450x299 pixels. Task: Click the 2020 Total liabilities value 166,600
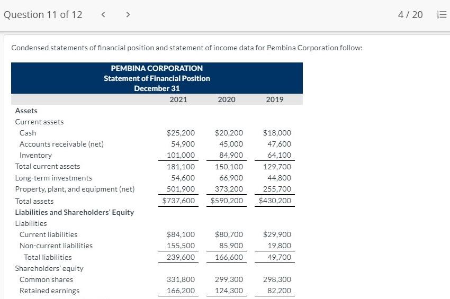point(229,257)
